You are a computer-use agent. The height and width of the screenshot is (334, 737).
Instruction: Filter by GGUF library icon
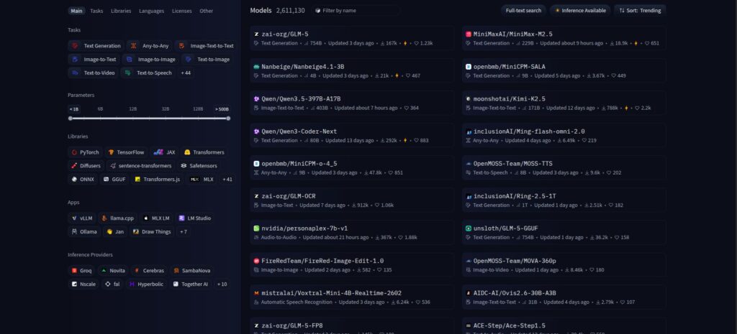click(107, 179)
